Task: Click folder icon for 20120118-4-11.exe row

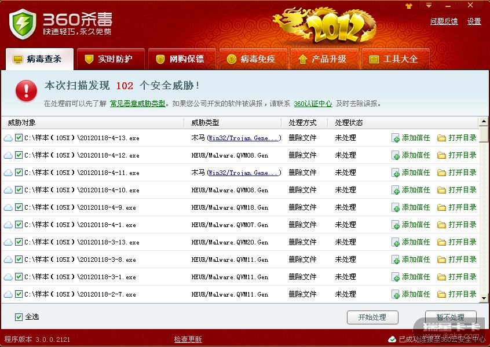Action: [x=441, y=173]
